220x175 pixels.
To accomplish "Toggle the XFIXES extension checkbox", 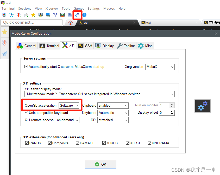I will point(104,143).
